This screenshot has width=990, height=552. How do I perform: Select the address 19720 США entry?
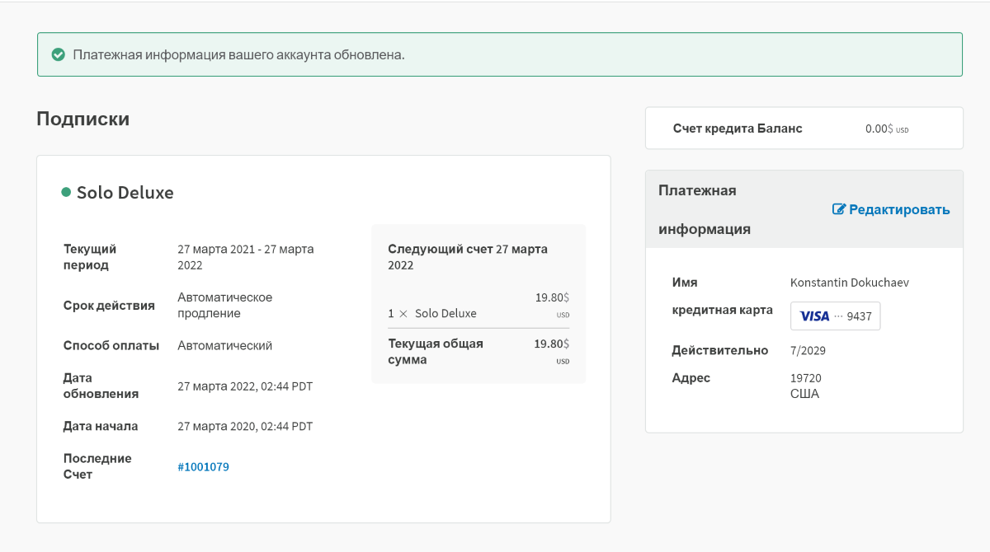click(x=806, y=385)
